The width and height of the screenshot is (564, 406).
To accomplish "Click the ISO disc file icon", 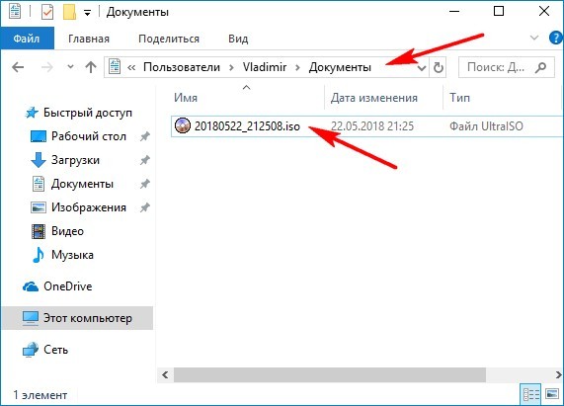I will [x=183, y=125].
